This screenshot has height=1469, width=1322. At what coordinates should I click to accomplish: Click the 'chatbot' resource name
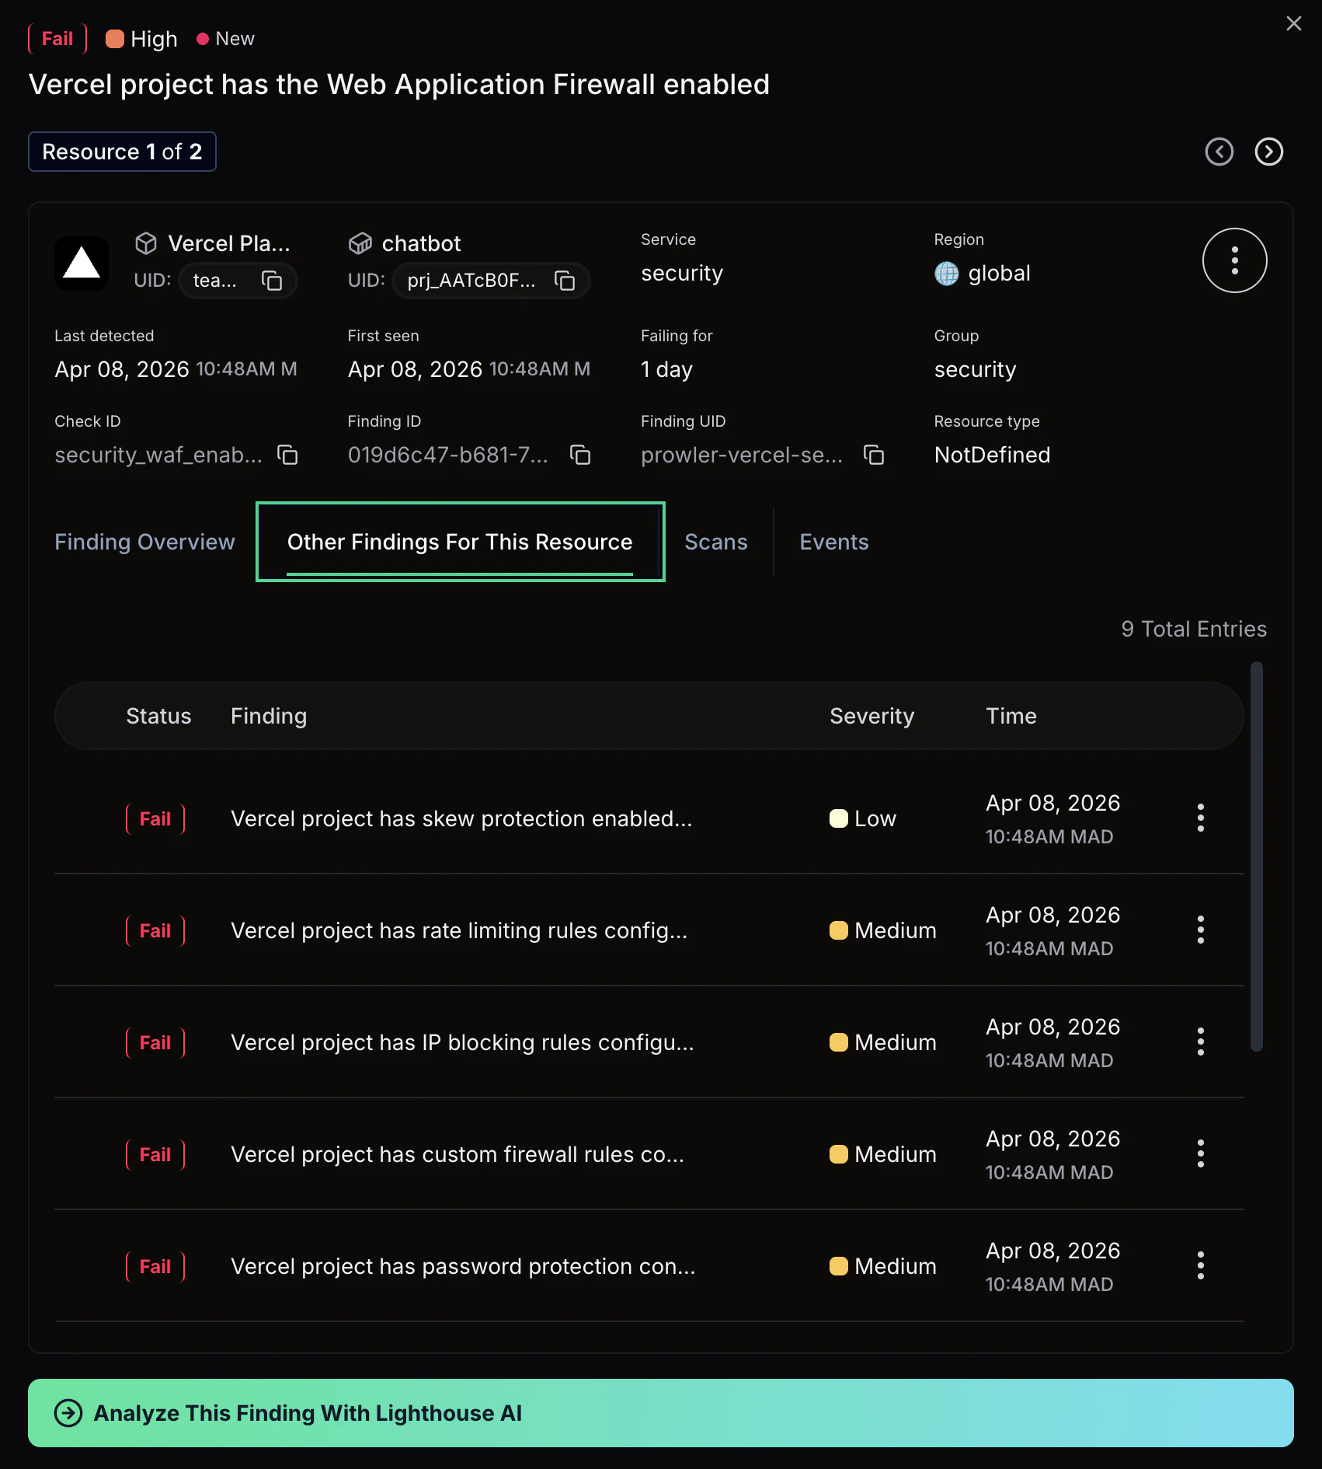[422, 243]
